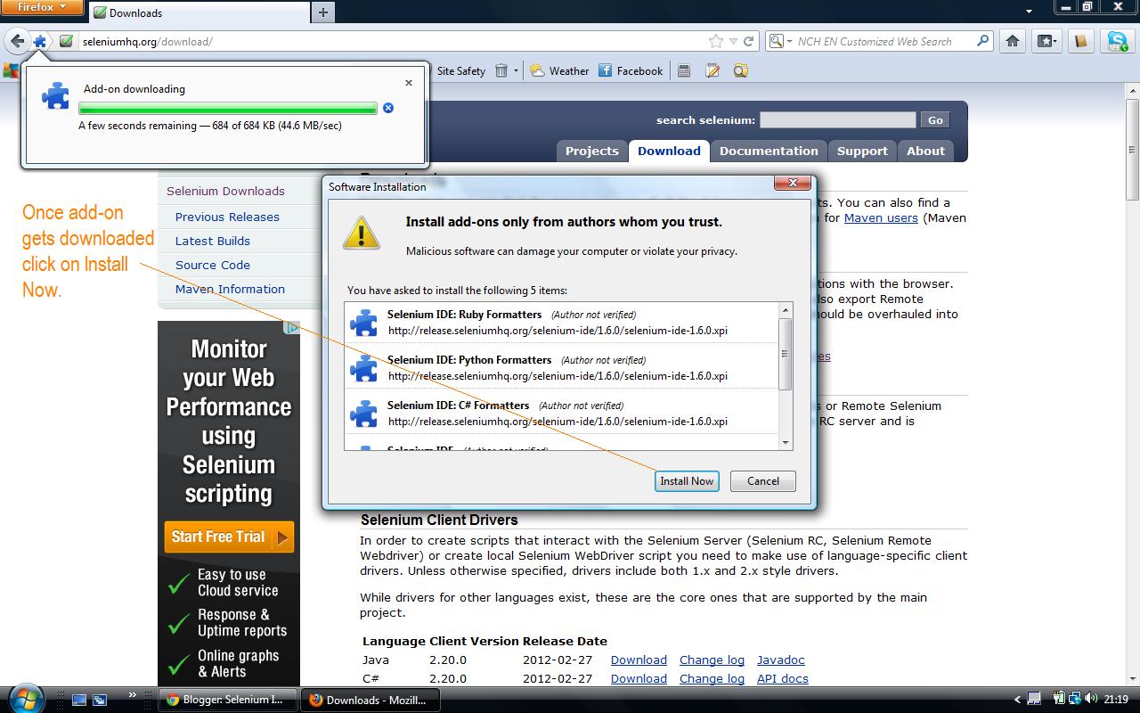Open the orange Firefox menu button
Viewport: 1140px width, 713px height.
click(x=42, y=7)
